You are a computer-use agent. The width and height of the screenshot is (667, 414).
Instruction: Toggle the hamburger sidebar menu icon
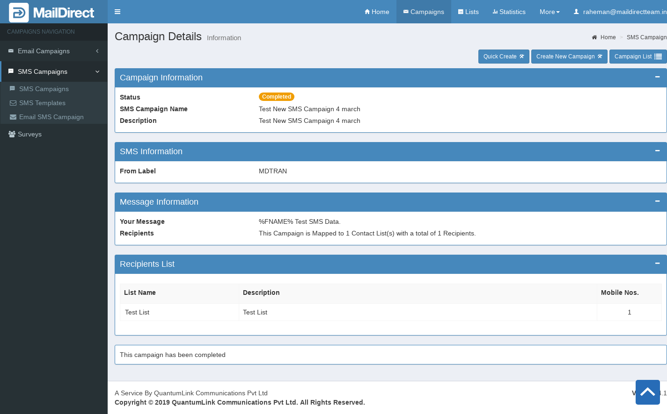coord(117,12)
